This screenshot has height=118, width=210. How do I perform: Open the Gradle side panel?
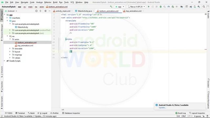point(208,14)
